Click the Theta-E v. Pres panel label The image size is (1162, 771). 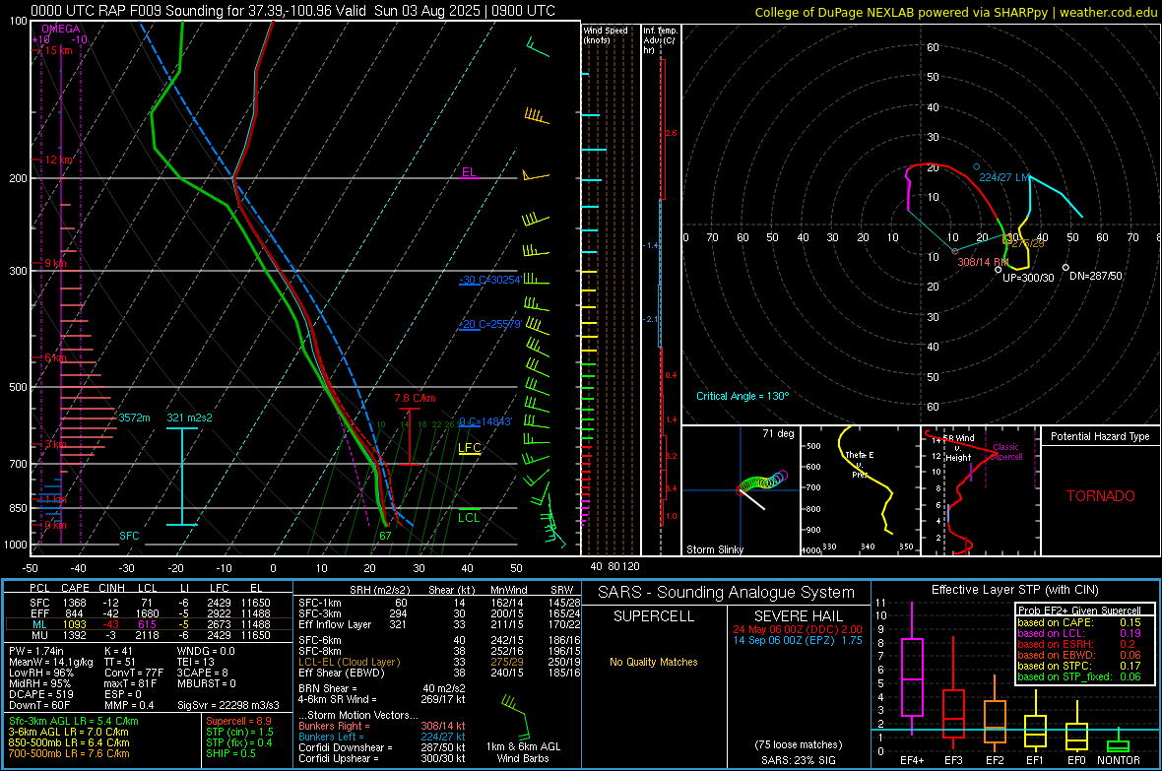click(x=860, y=464)
